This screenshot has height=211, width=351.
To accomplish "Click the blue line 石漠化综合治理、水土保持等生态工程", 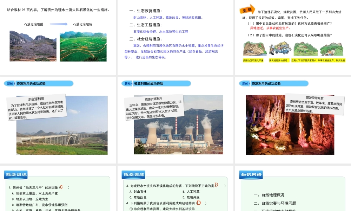I will (x=161, y=32).
